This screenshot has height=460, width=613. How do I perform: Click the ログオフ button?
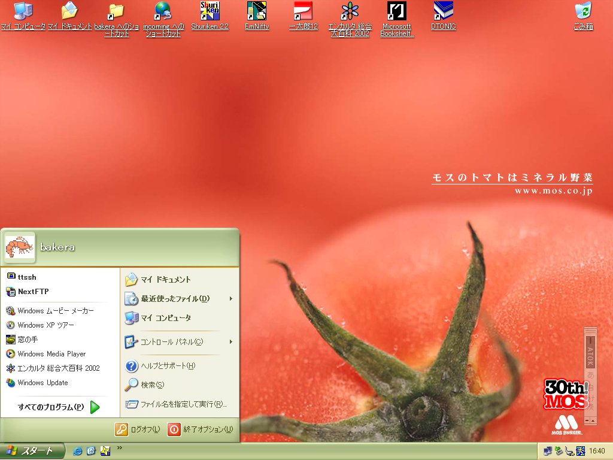[x=138, y=429]
